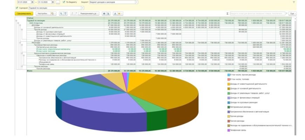Open the Разворачивать до dropdown
This screenshot has height=140, width=305.
point(98,13)
